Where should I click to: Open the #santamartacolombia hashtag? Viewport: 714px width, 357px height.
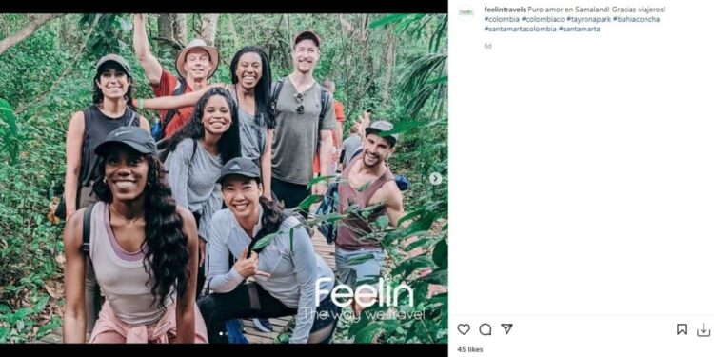(x=521, y=29)
